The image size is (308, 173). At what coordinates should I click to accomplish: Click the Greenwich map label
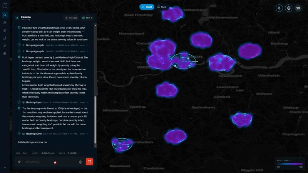(x=230, y=76)
